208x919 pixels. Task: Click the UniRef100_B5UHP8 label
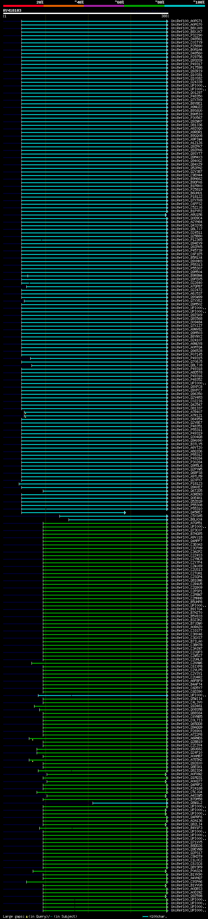(x=186, y=602)
